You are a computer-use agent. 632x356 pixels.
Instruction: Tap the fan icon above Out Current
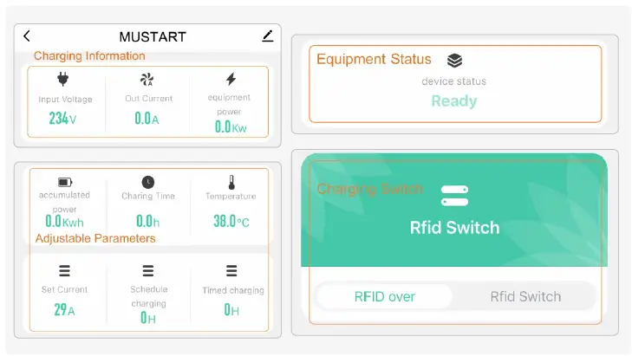pyautogui.click(x=147, y=80)
